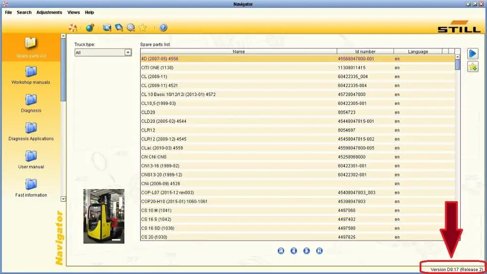Click the reach truck thumbnail image
Screen dimensions: 487x274
[x=104, y=216]
